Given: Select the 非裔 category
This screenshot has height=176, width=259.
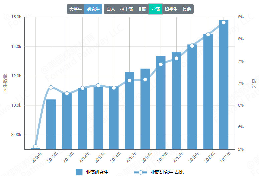Looking at the screenshot, I should point(142,9).
